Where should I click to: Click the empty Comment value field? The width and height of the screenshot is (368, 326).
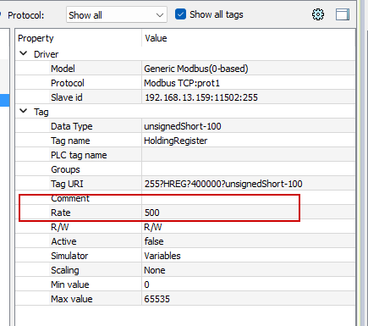(248, 198)
